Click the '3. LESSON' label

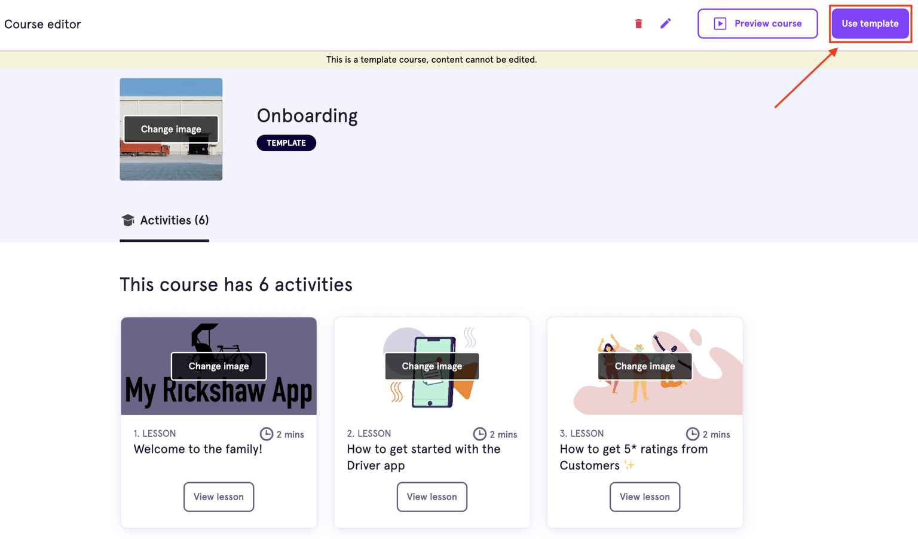582,434
